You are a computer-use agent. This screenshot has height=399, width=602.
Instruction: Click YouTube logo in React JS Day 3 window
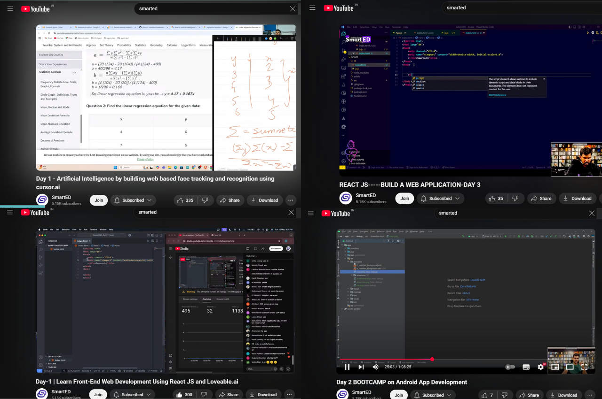(339, 8)
